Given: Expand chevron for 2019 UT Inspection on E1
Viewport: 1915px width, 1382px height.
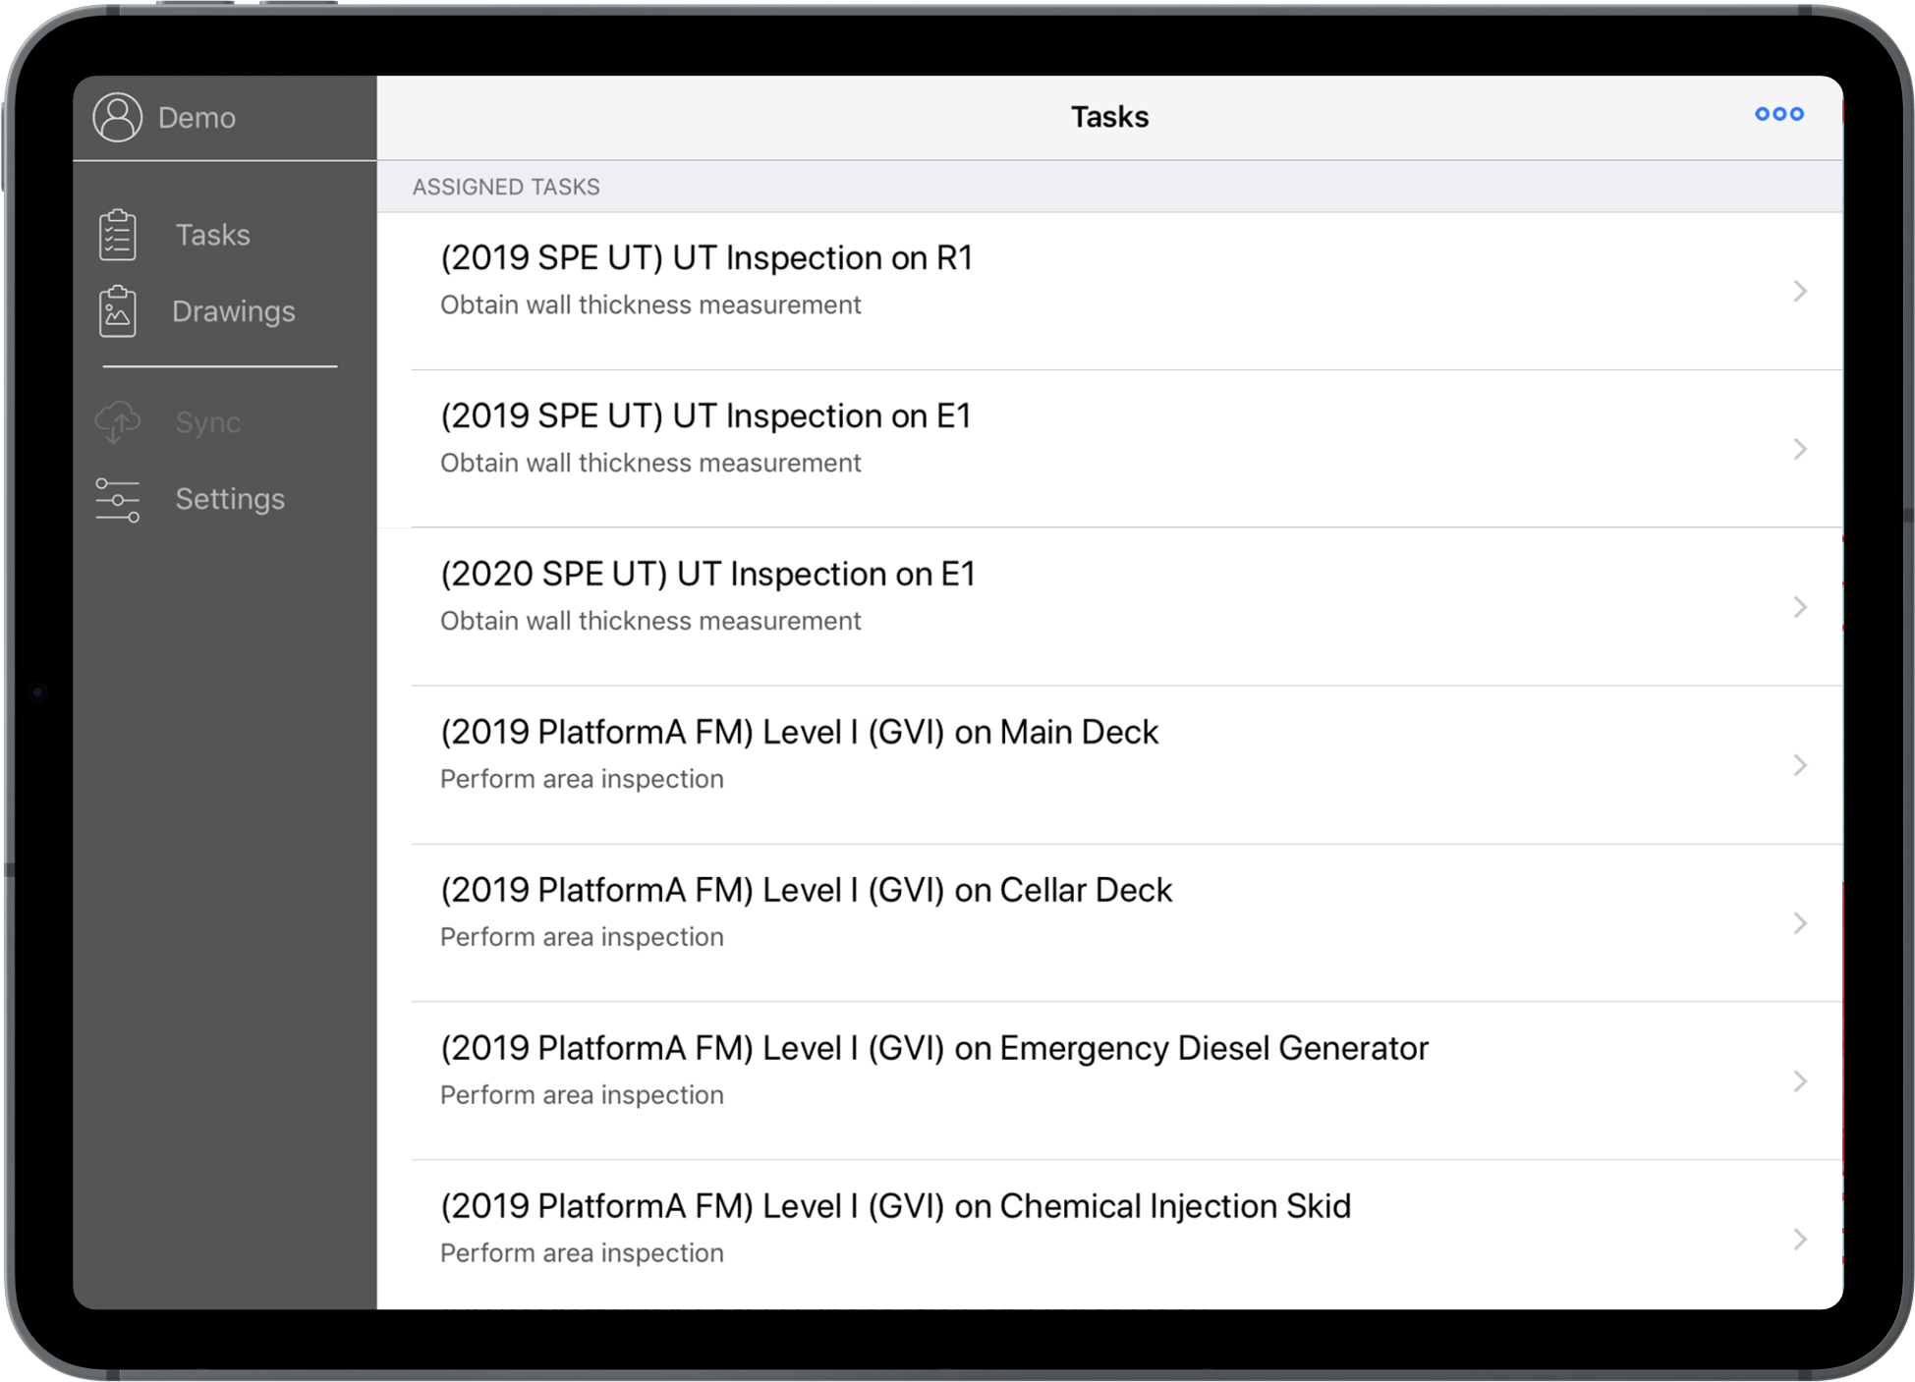Looking at the screenshot, I should [1799, 450].
